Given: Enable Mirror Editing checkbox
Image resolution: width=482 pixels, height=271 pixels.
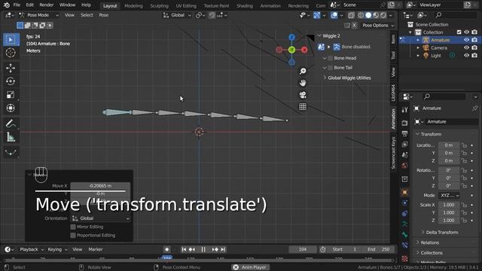Looking at the screenshot, I should point(73,227).
